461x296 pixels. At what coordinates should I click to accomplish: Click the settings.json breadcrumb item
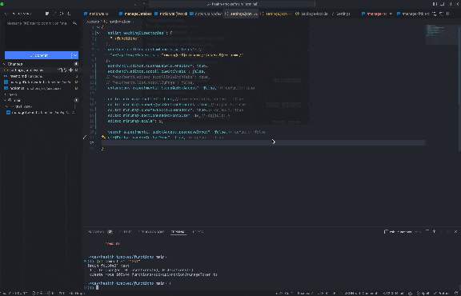[119, 22]
